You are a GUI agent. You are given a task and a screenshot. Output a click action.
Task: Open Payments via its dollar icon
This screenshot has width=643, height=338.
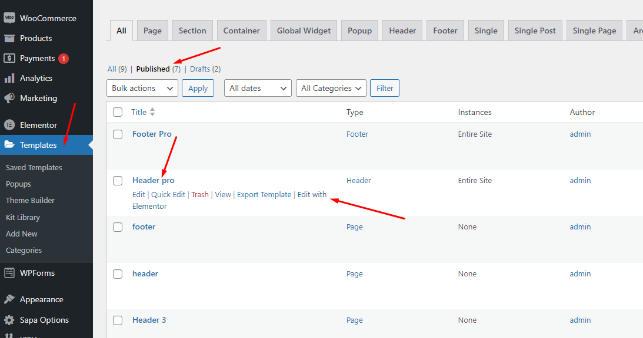[9, 58]
